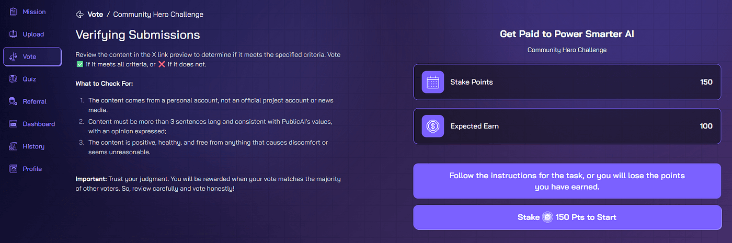This screenshot has width=732, height=243.
Task: Click the Dashboard sidebar icon
Action: coord(13,124)
